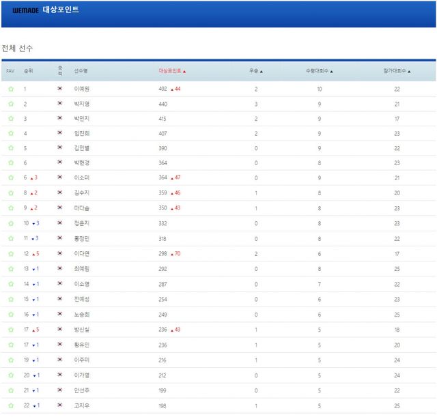The width and height of the screenshot is (437, 417).
Task: Click the 순위 column header
Action: click(28, 71)
